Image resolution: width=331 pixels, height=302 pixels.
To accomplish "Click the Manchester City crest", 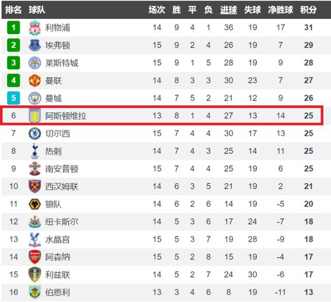I will click(35, 98).
